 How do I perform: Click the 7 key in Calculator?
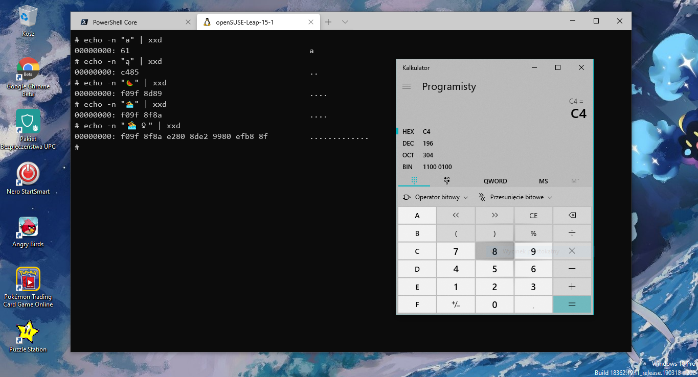coord(456,251)
